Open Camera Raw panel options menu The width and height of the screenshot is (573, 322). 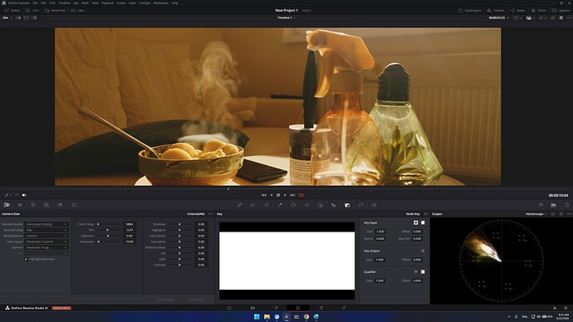tap(210, 214)
